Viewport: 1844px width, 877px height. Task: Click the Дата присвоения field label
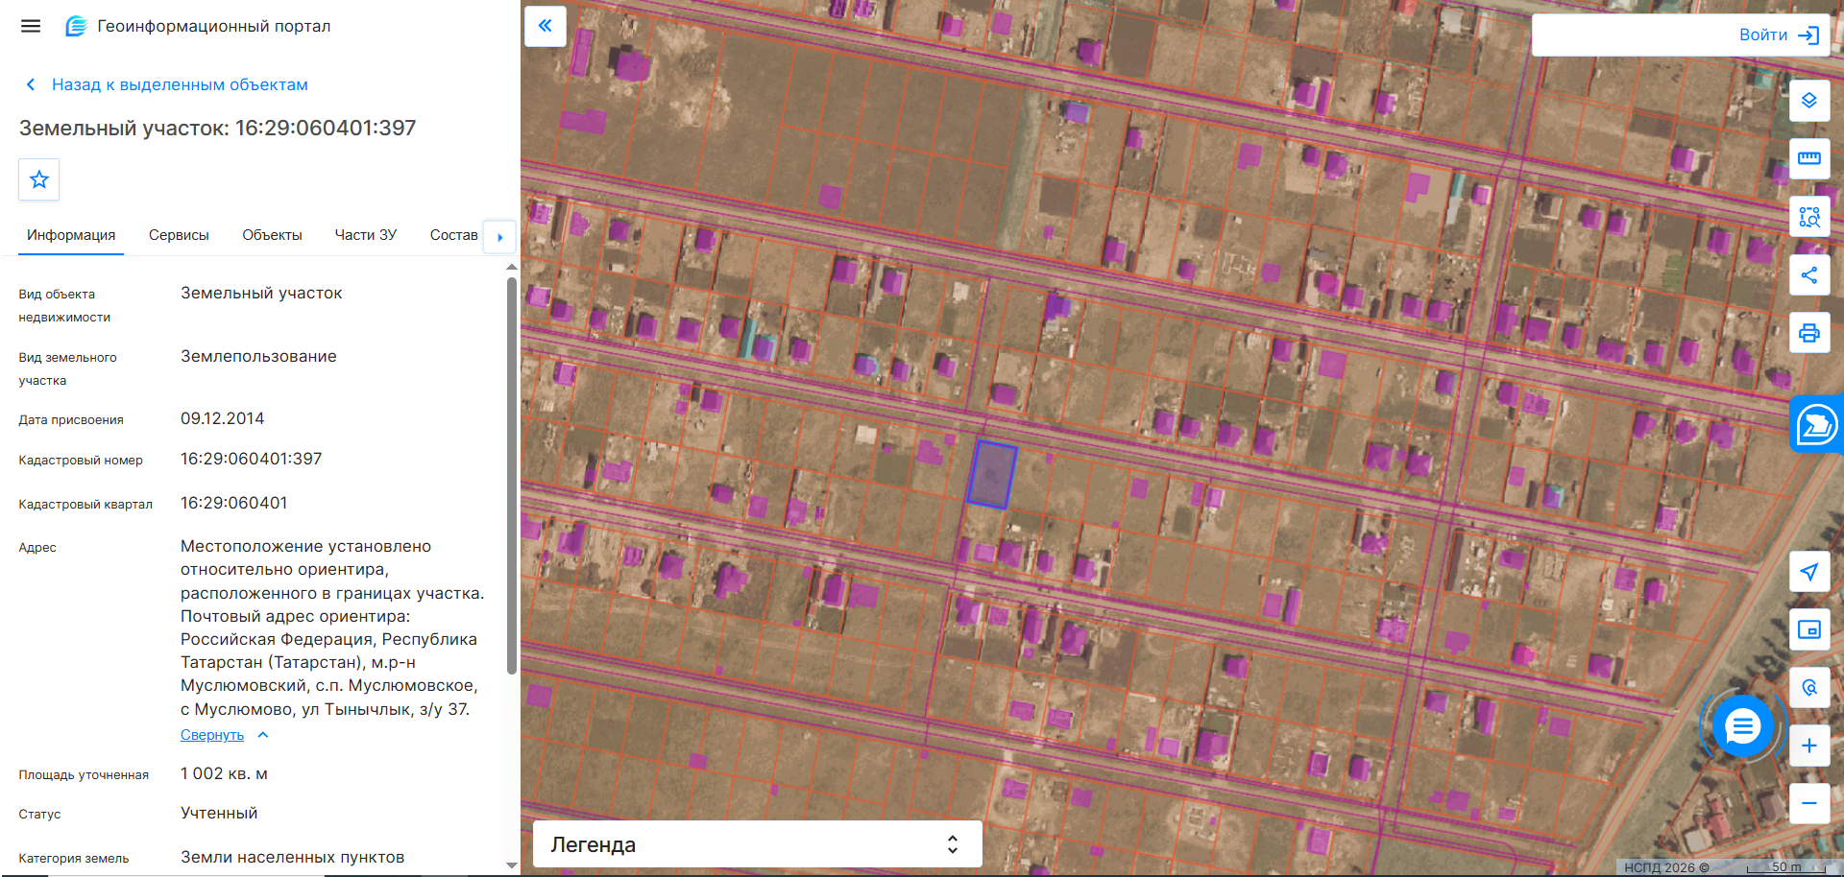click(x=71, y=420)
